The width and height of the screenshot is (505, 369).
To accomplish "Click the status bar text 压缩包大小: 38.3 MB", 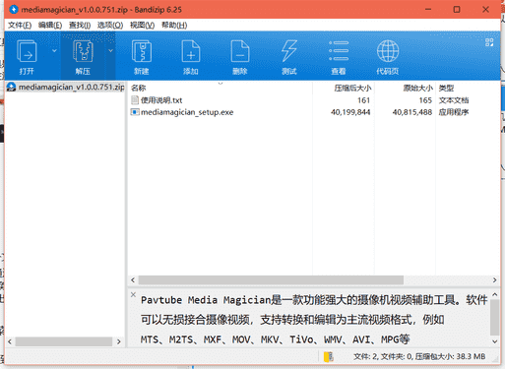I will (450, 356).
